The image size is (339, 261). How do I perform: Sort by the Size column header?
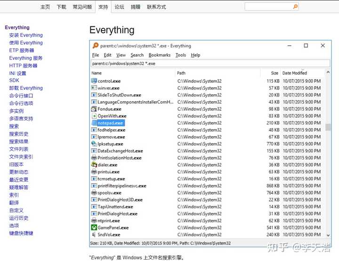pos(274,73)
